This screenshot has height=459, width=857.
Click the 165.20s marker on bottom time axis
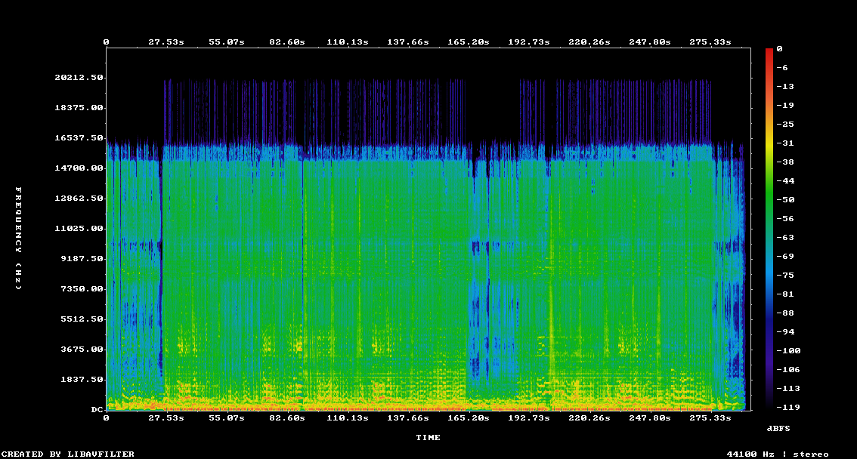click(x=469, y=417)
